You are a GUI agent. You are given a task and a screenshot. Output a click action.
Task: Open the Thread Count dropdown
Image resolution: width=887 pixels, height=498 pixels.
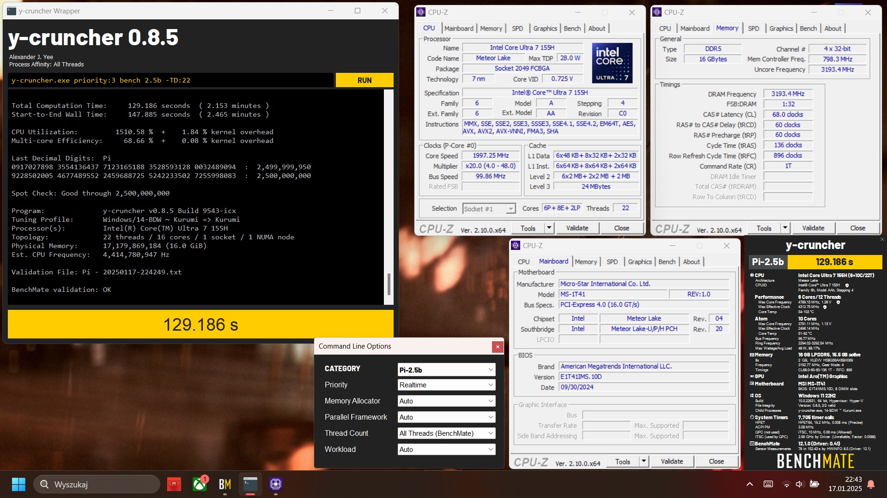tap(446, 433)
